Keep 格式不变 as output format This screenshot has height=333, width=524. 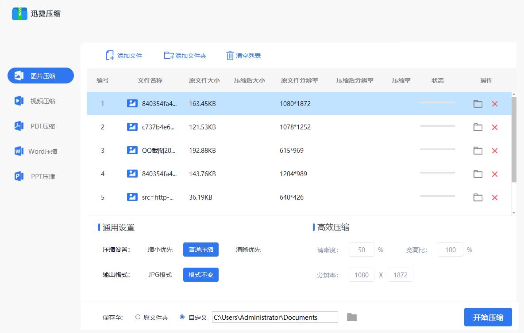tap(200, 274)
